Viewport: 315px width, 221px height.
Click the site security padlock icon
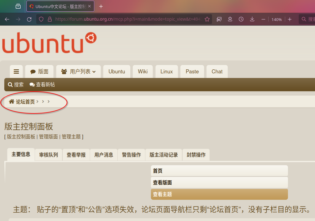pos(50,19)
